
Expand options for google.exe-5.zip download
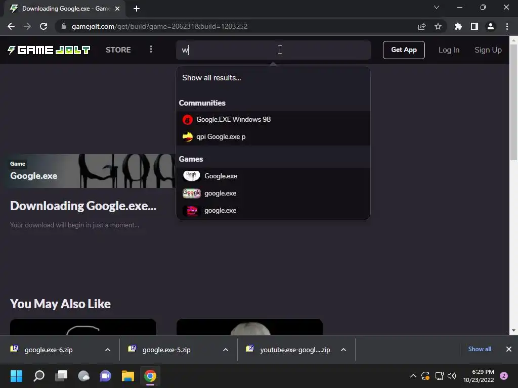(226, 350)
